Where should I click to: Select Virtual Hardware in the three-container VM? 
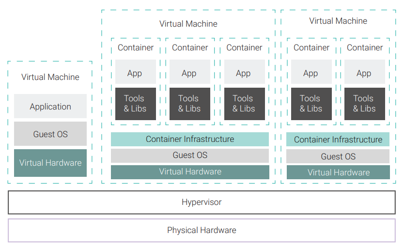coord(190,172)
